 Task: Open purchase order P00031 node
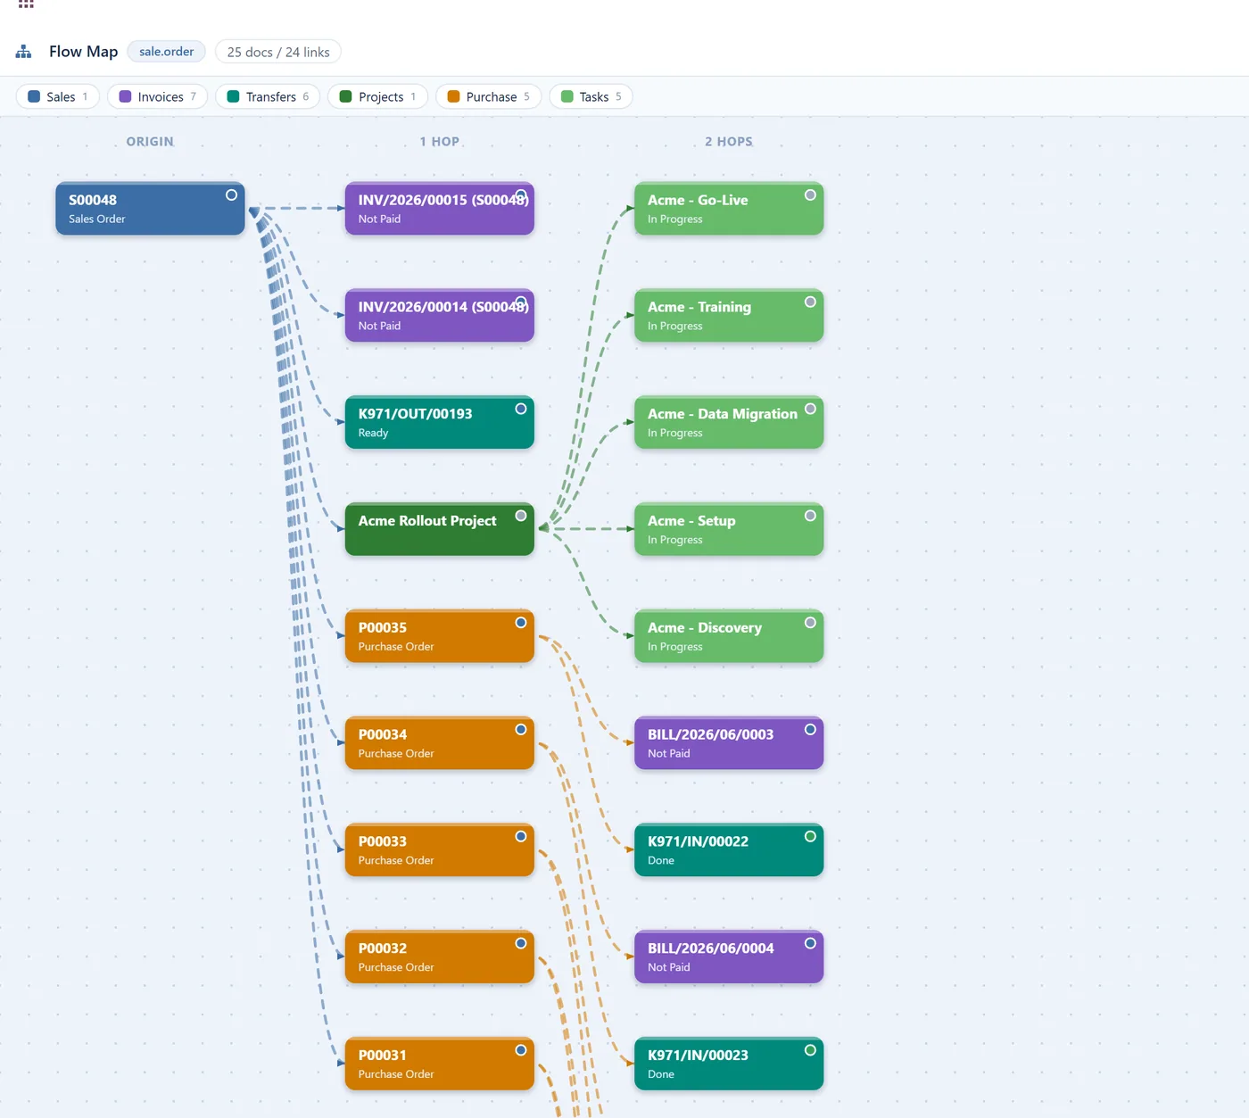pyautogui.click(x=439, y=1064)
